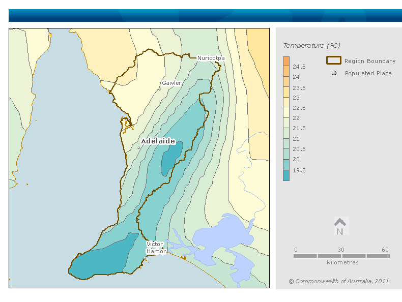This screenshot has width=402, height=302.
Task: Click the darkest orange legend swatch above 24.5
Action: click(286, 62)
